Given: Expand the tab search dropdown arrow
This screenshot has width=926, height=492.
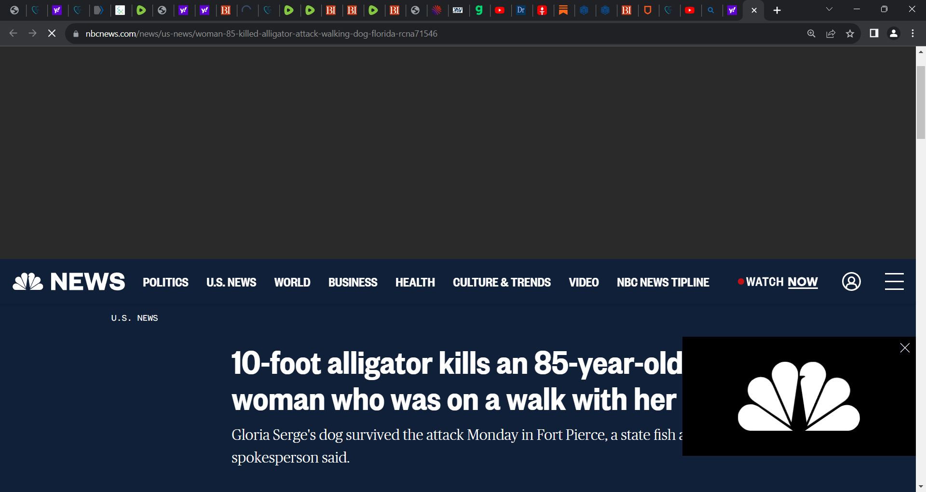Looking at the screenshot, I should 829,10.
